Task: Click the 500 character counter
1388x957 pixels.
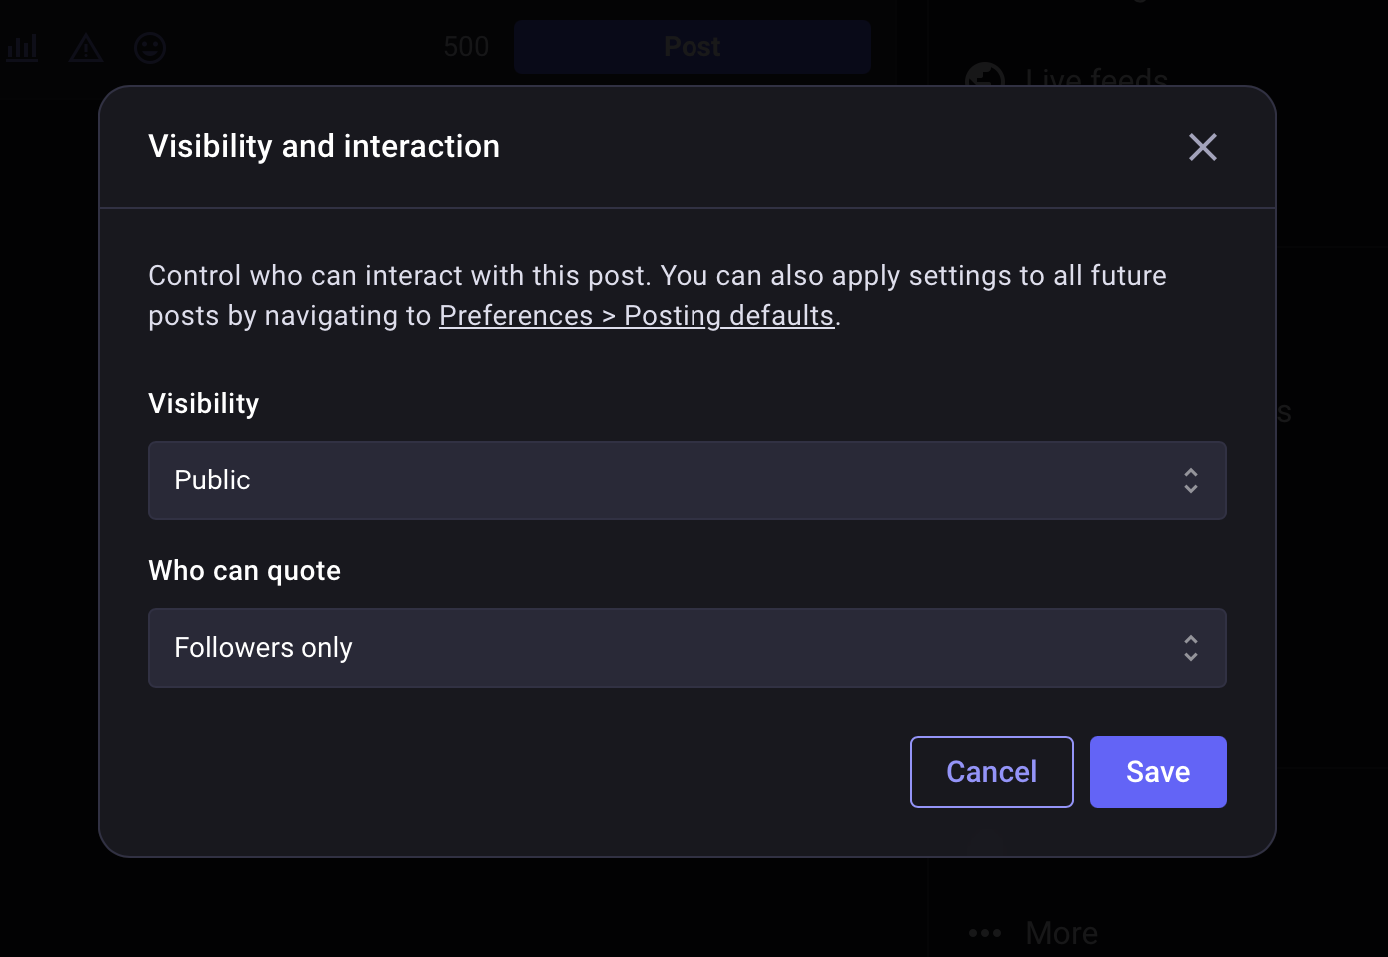Action: (466, 47)
